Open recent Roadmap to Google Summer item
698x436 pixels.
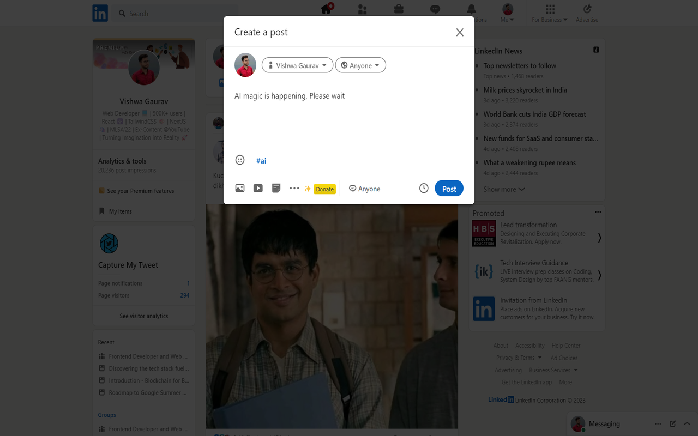tap(144, 392)
